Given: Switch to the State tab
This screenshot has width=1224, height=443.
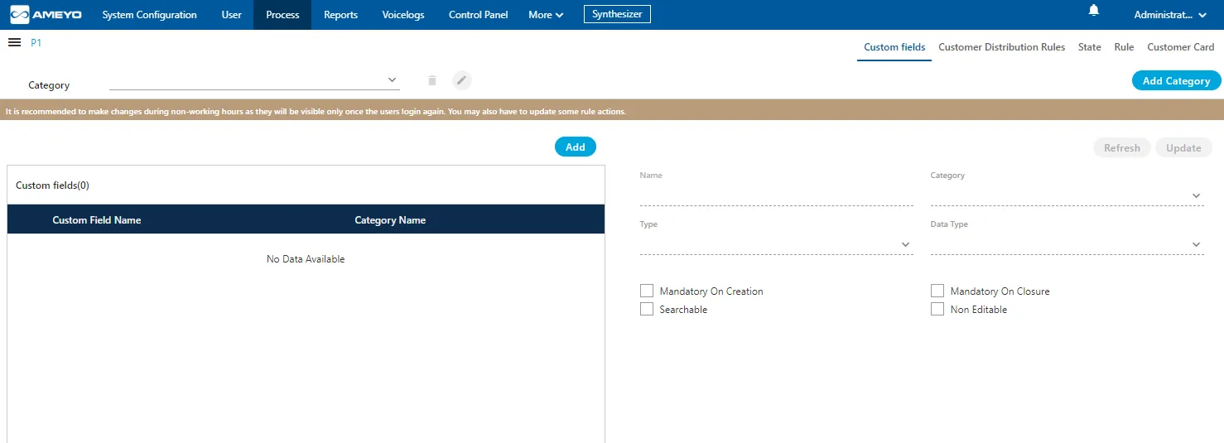Looking at the screenshot, I should tap(1089, 47).
